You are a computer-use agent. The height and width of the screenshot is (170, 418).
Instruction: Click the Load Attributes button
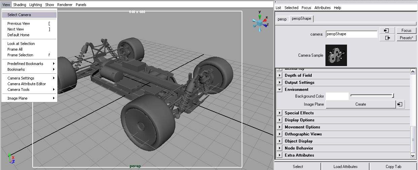tap(346, 166)
